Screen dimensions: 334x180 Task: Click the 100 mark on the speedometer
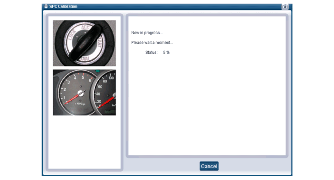click(111, 78)
